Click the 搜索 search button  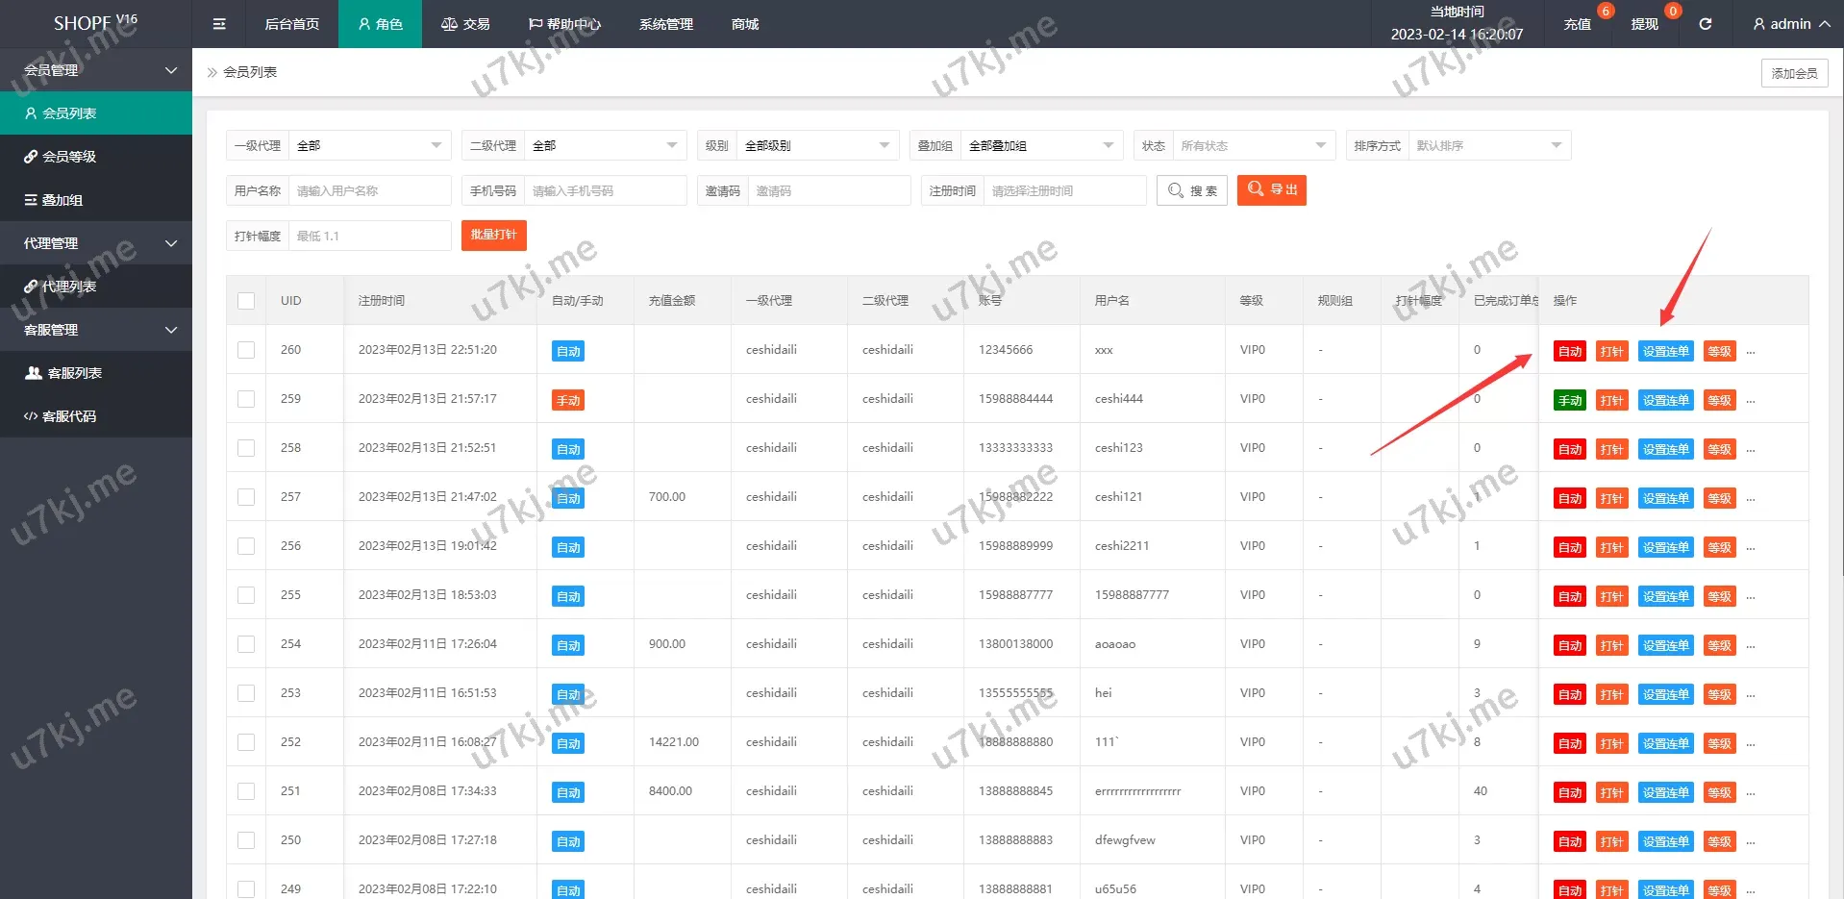1192,190
